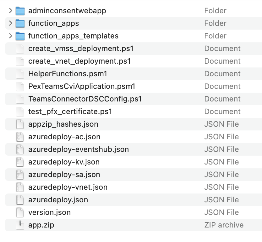The width and height of the screenshot is (262, 242).
Task: Click the azuredeploy-kv.json file icon
Action: [x=20, y=162]
